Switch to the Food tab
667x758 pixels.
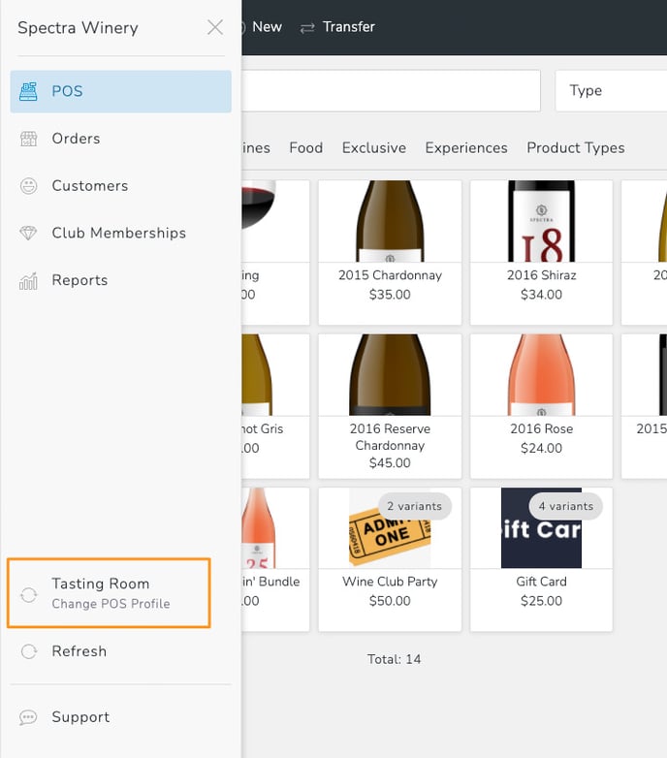pyautogui.click(x=306, y=148)
